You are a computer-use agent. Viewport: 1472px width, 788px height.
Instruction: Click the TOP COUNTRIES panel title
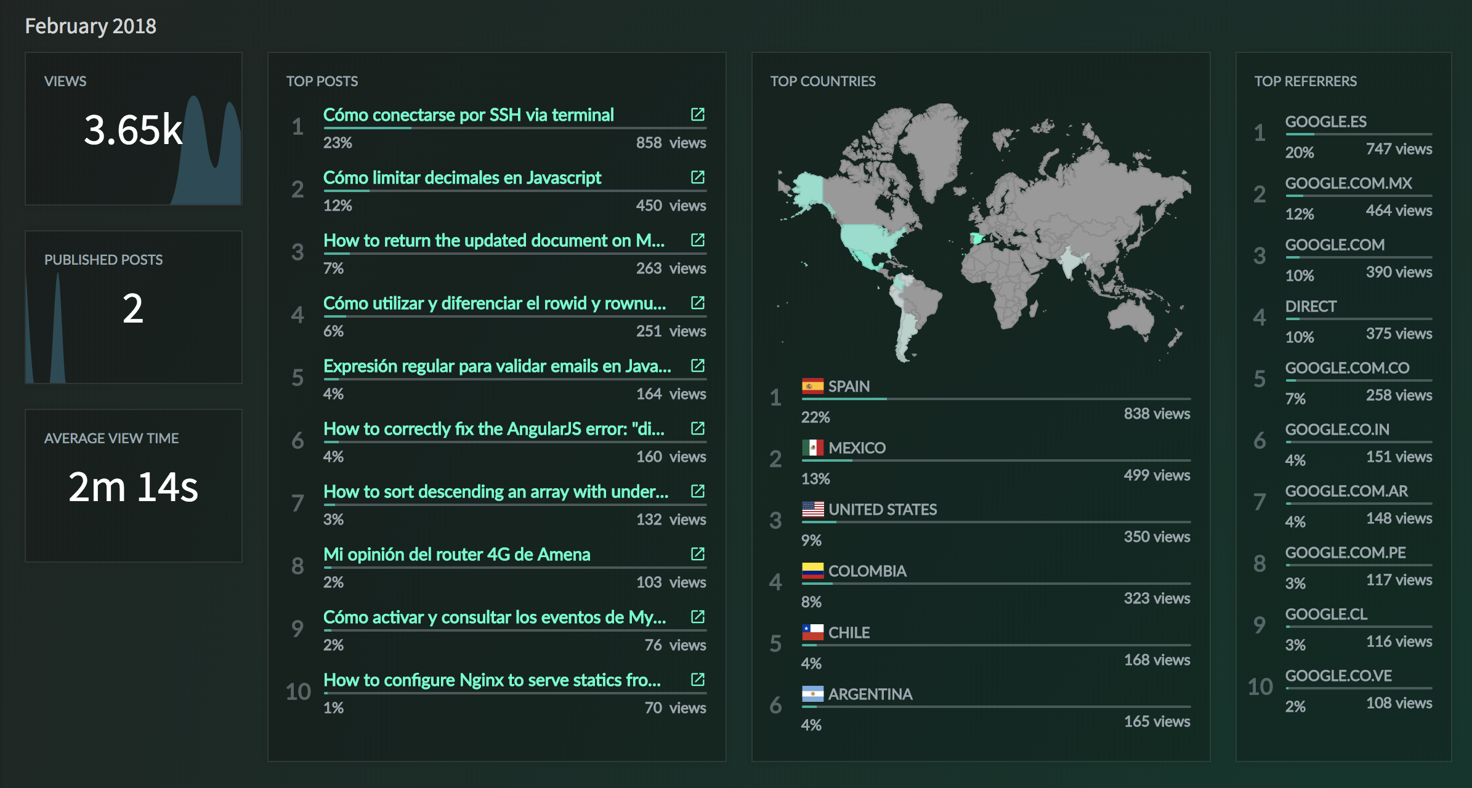[823, 81]
